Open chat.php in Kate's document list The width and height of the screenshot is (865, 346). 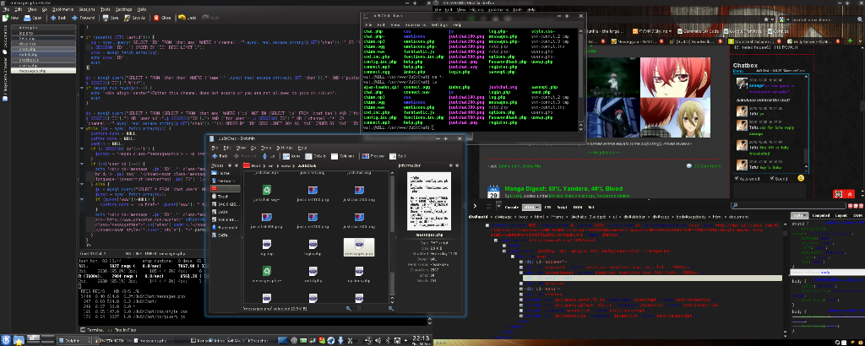point(43,50)
